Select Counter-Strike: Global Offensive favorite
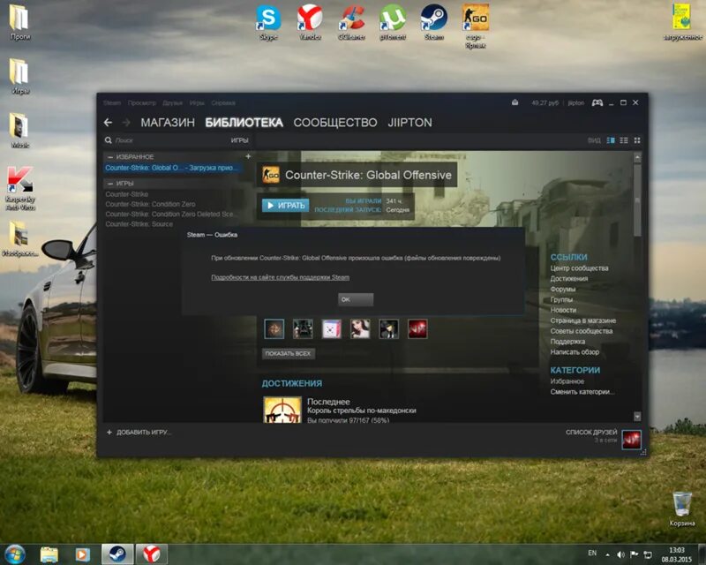Viewport: 706px width, 565px height. coord(173,168)
